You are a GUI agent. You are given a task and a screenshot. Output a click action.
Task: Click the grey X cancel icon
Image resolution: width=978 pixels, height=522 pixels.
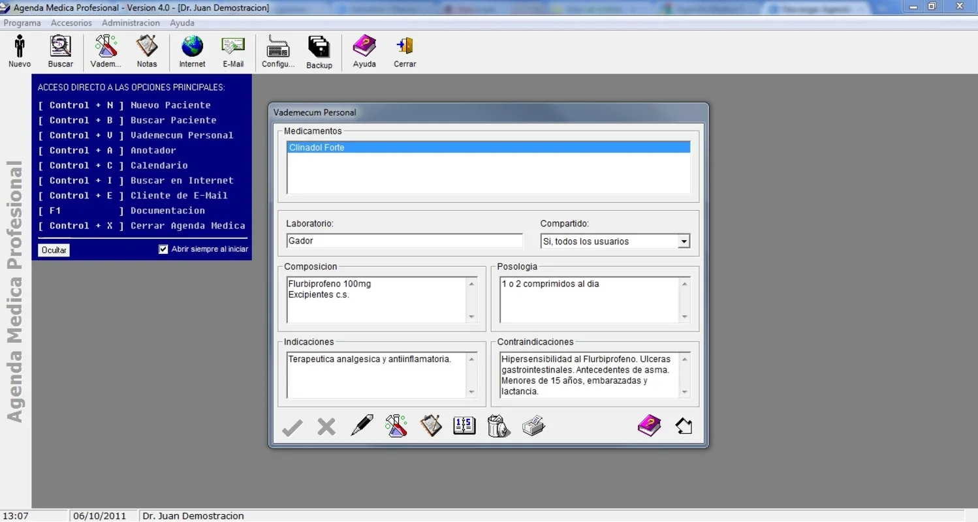326,427
